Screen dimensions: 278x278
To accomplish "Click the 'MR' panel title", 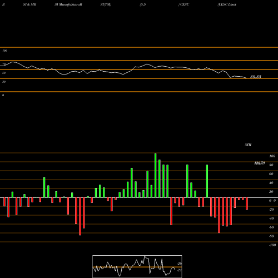I will point(248,145).
